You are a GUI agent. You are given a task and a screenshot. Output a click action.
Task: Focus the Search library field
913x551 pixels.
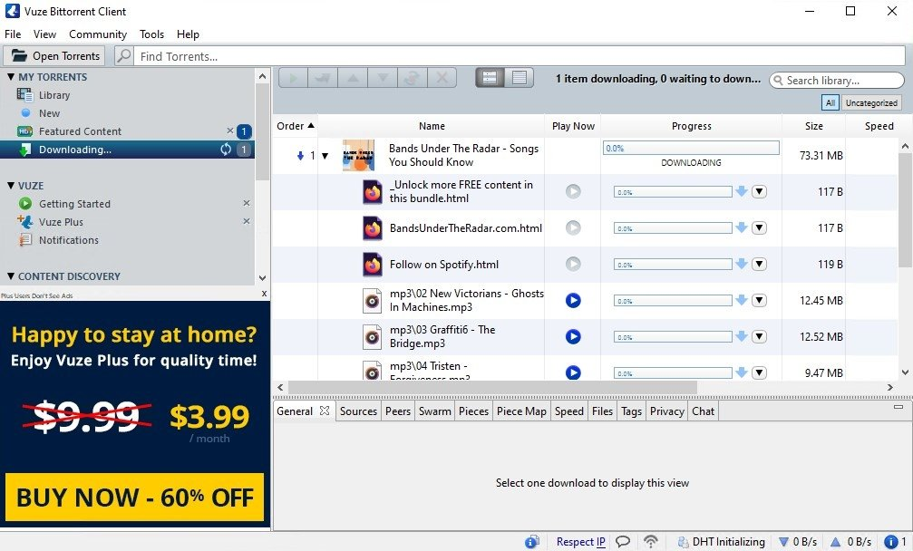pos(837,81)
